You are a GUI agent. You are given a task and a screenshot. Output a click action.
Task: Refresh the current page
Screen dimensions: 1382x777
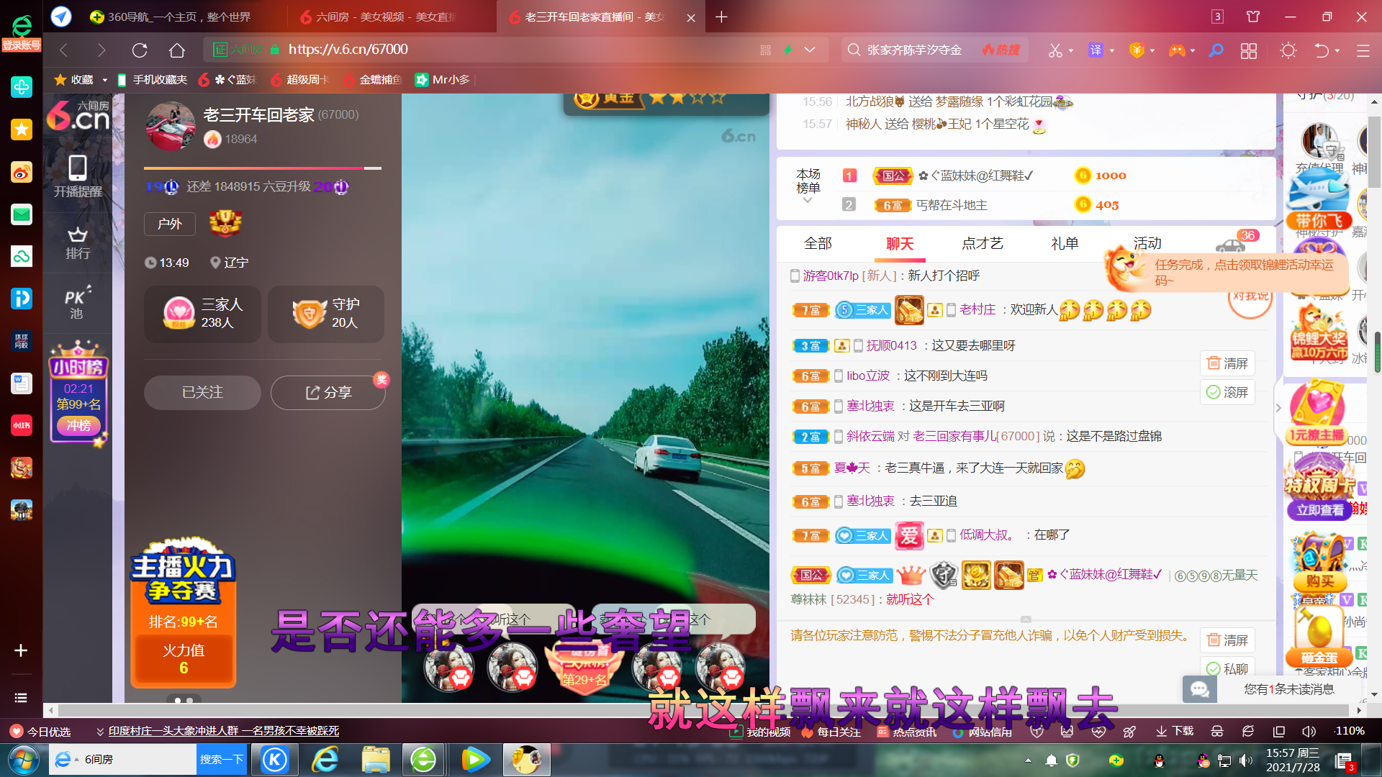pyautogui.click(x=140, y=50)
